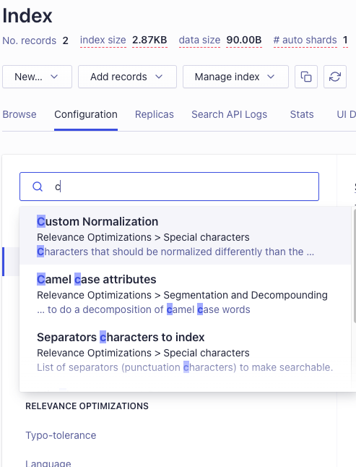Screen dimensions: 356x467
Task: Pick Separators characters to index result
Action: click(185, 351)
